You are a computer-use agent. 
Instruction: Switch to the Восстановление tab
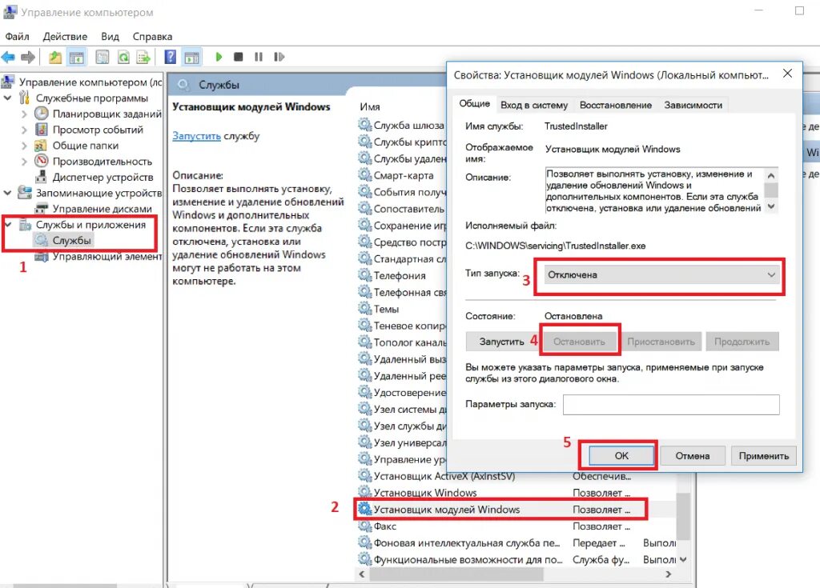[616, 105]
